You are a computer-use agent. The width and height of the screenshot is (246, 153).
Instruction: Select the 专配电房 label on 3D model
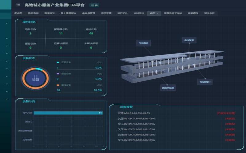(205, 82)
